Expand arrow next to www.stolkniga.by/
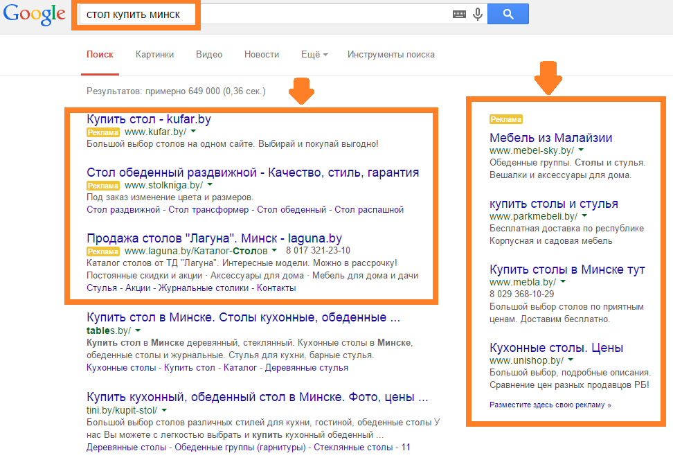 (210, 184)
